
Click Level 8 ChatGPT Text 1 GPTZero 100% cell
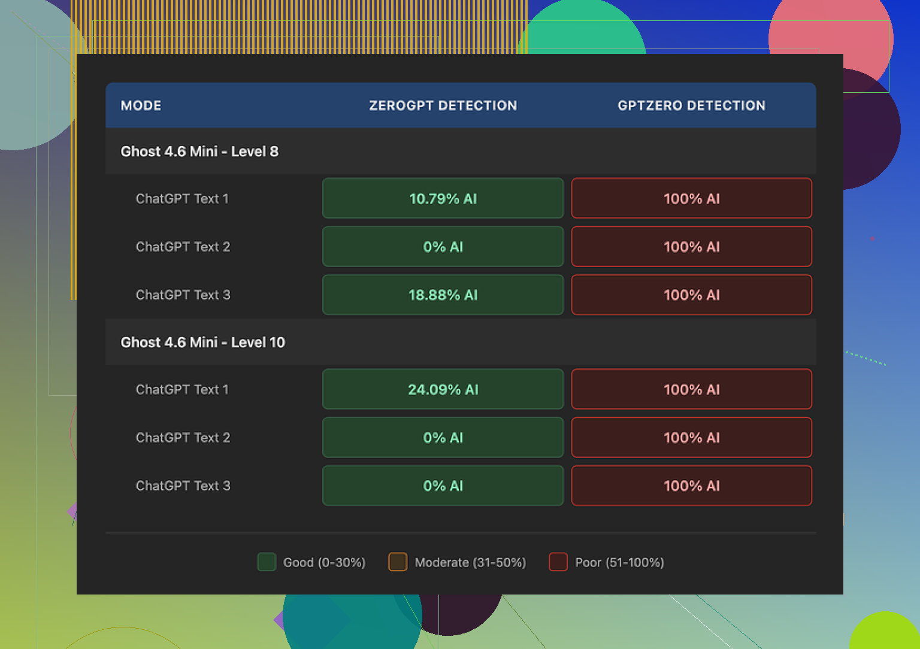coord(691,199)
